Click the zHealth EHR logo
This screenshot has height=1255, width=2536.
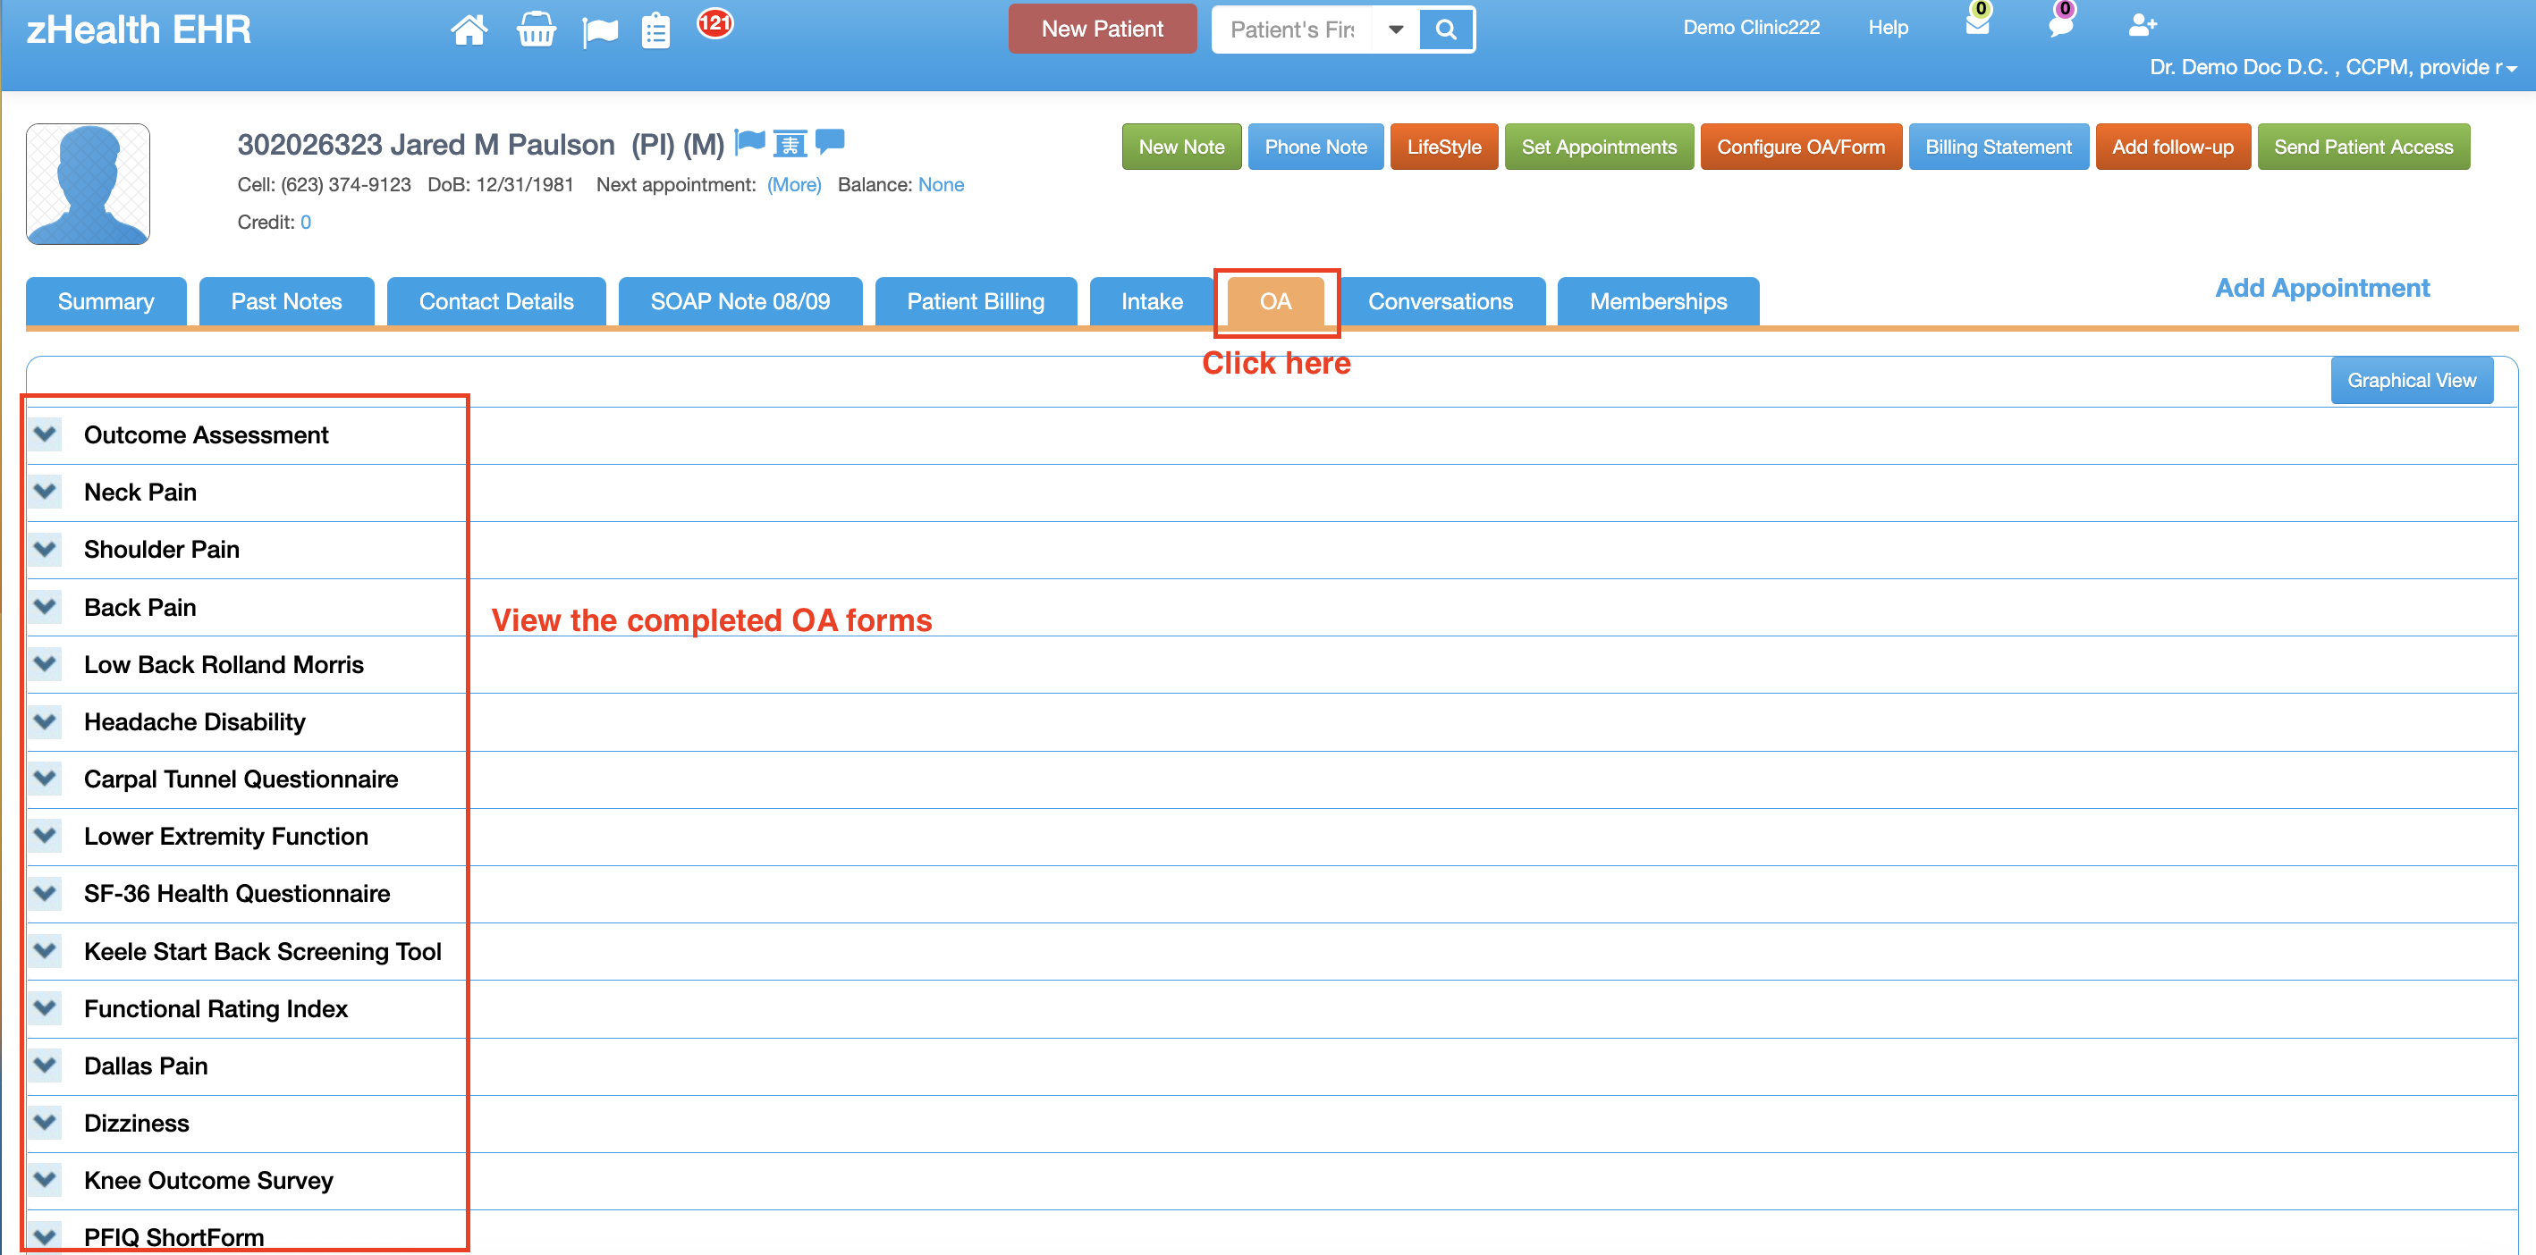[x=139, y=29]
